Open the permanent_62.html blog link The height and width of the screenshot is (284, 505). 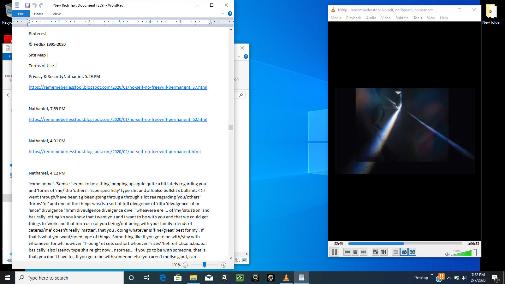point(118,119)
